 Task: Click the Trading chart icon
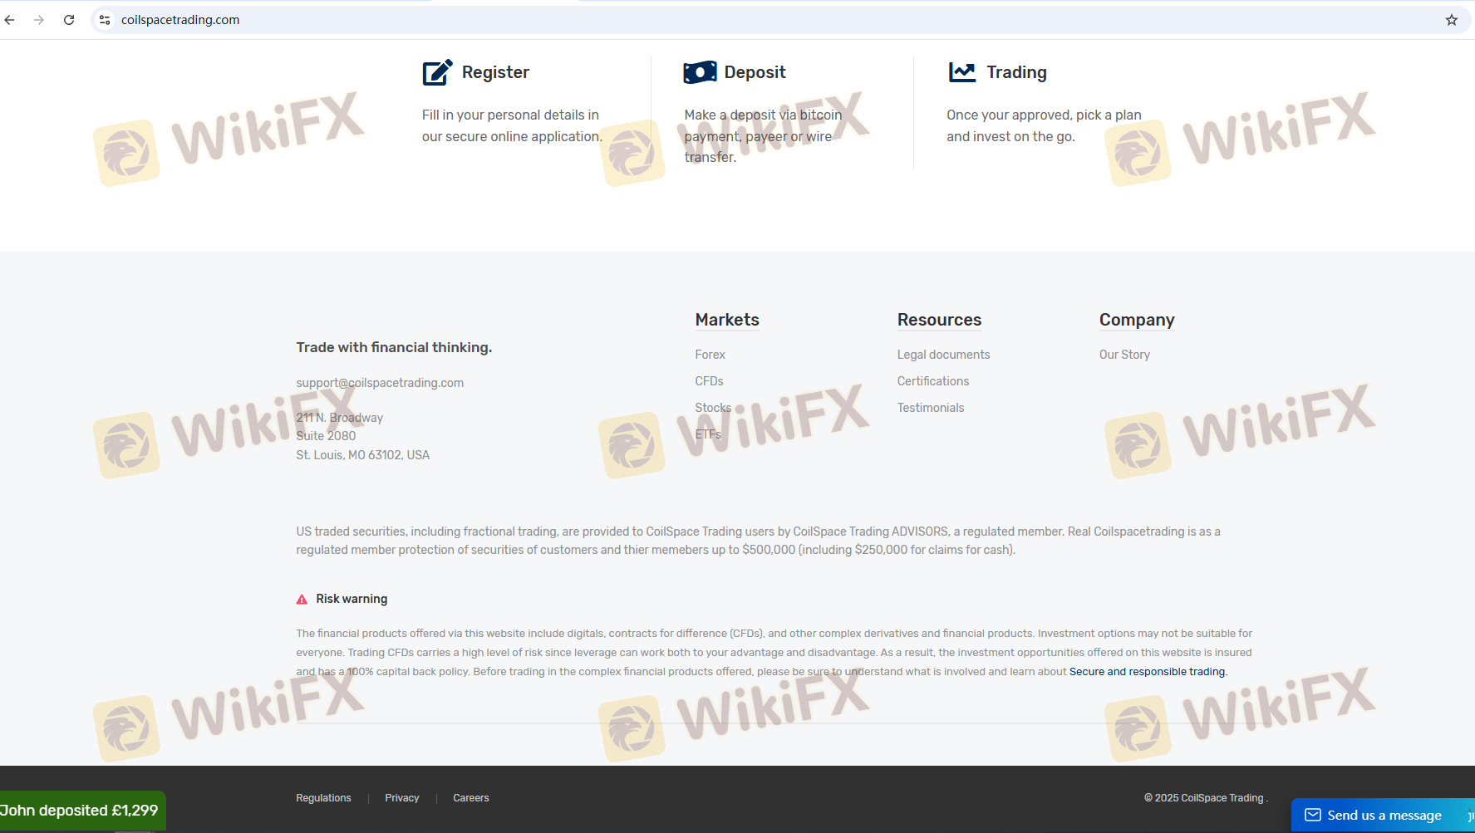tap(962, 72)
